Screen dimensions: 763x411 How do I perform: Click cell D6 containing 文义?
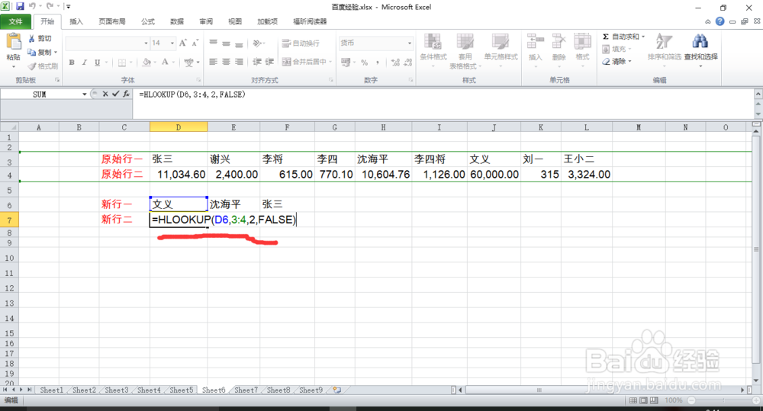tap(179, 204)
